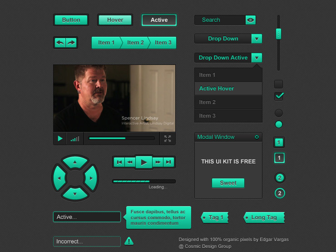Click the Tag 1 tag
This screenshot has width=336, height=252.
tap(215, 217)
